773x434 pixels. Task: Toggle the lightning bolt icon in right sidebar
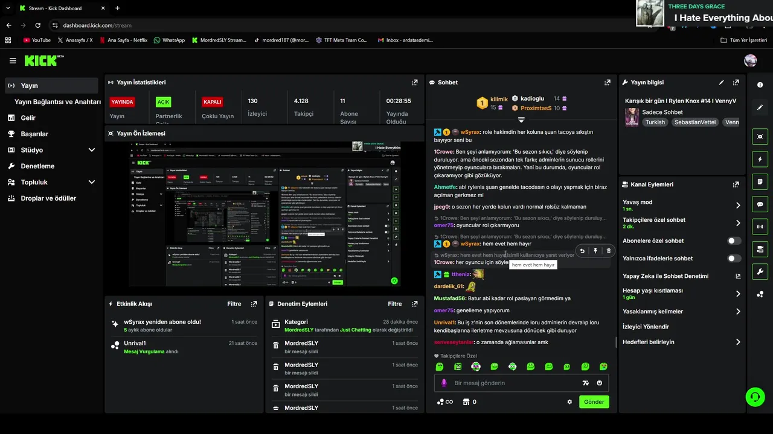point(760,159)
